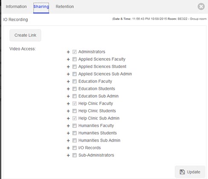Click the floppy disk Update icon

pyautogui.click(x=182, y=172)
